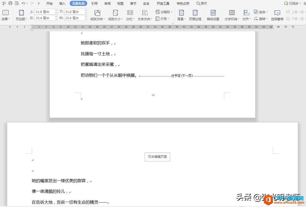The image size is (306, 207).
Task: Expand the 文字环绕 dropdown arrow
Action: [x=238, y=19]
